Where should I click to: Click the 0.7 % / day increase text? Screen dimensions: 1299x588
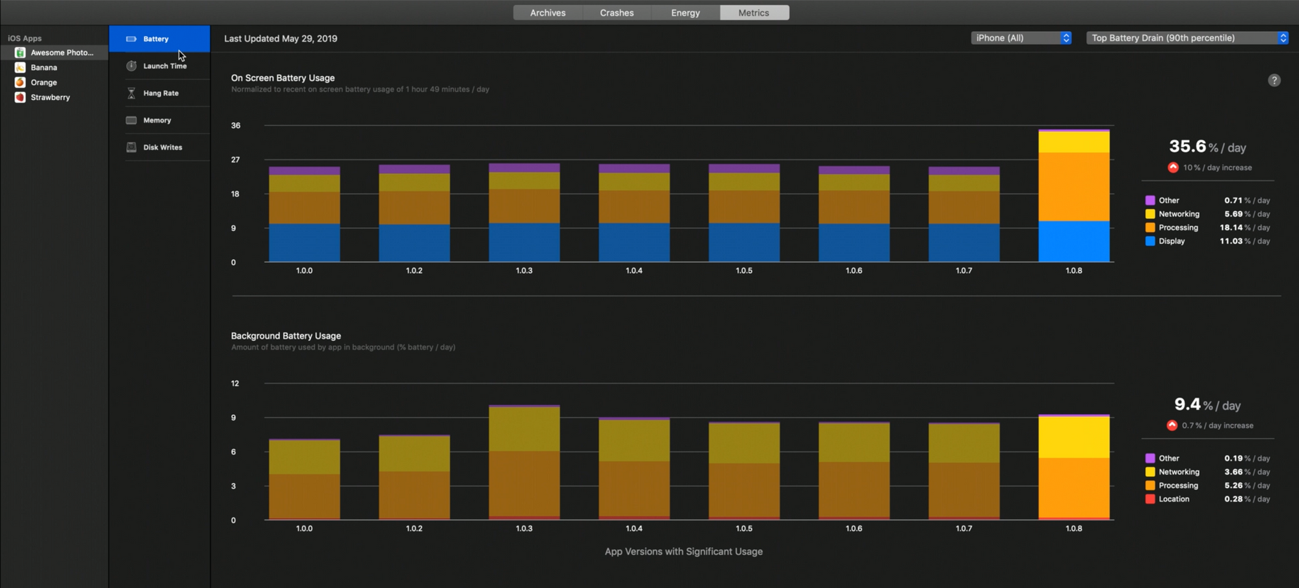pos(1218,426)
